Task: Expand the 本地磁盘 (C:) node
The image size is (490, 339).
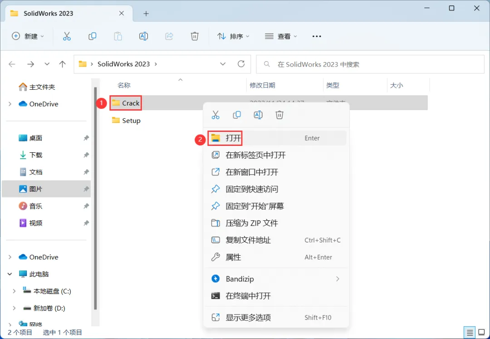Action: coord(14,291)
